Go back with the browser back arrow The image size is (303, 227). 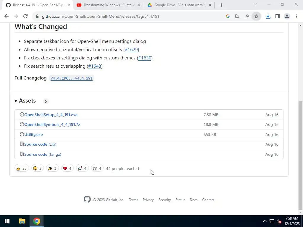click(7, 17)
